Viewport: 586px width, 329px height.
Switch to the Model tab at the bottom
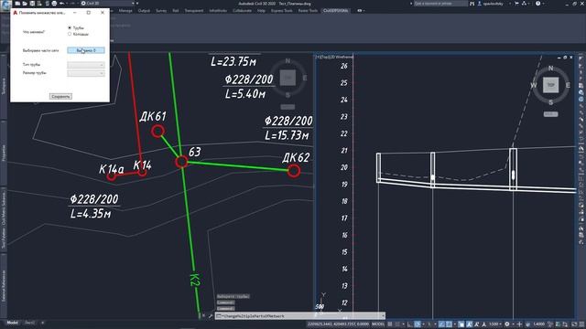coord(12,323)
